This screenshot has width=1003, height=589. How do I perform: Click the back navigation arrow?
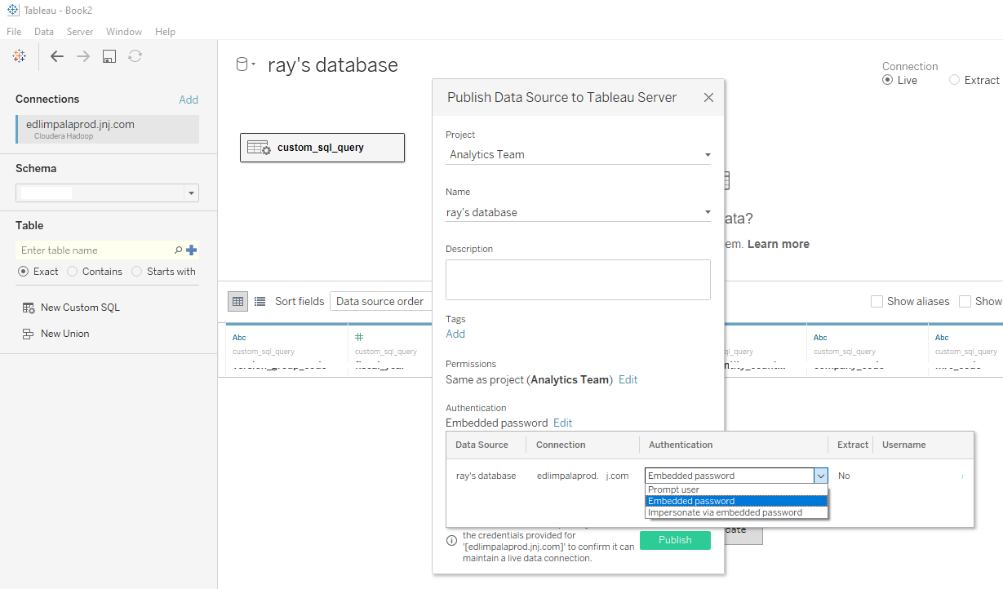(x=56, y=55)
